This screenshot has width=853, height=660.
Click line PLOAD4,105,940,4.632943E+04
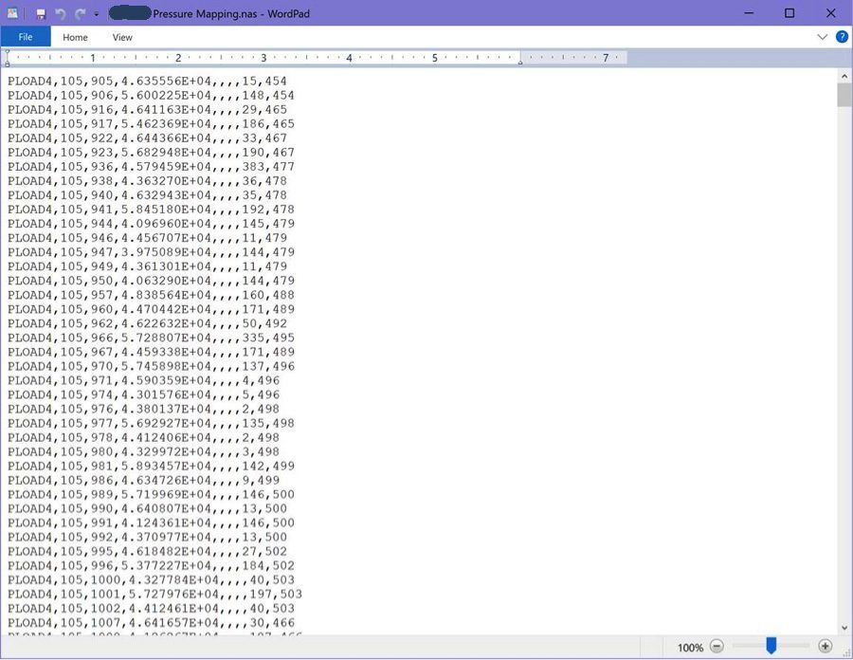(147, 195)
